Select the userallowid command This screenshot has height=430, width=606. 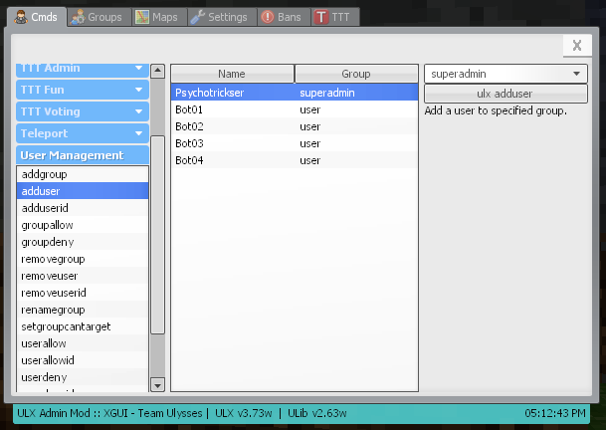pos(83,360)
